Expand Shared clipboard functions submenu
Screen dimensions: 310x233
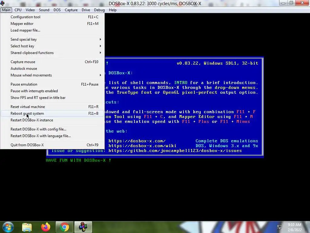[x=52, y=53]
